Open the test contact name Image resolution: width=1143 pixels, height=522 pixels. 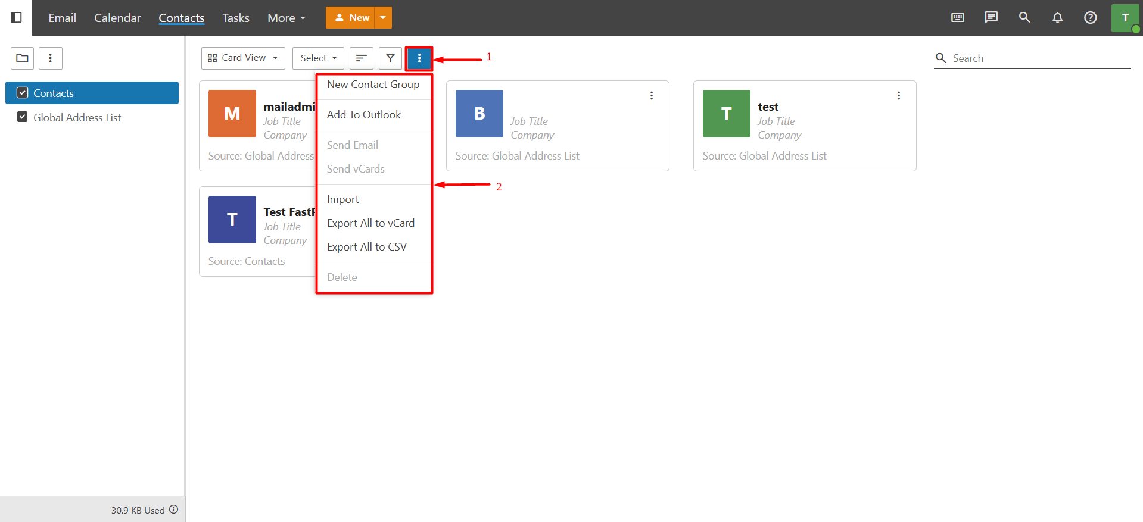coord(768,107)
